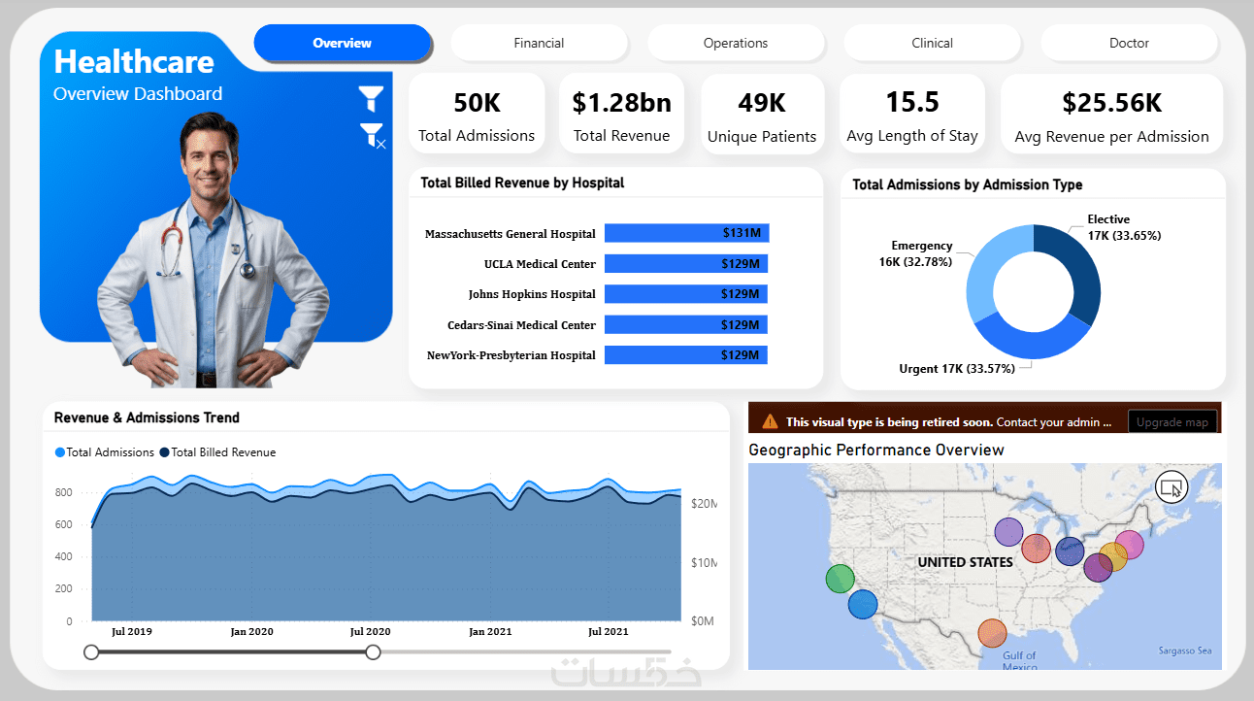The image size is (1254, 701).
Task: Click the Upgrade map button
Action: (1172, 422)
